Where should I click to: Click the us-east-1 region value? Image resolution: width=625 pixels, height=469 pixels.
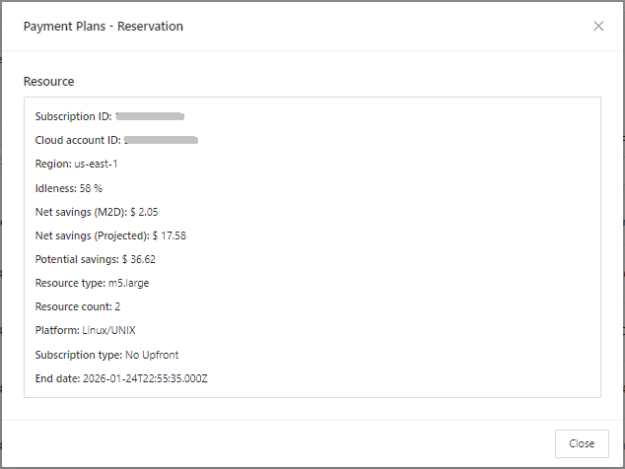click(x=96, y=164)
